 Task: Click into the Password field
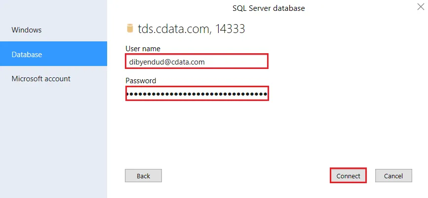[x=196, y=94]
